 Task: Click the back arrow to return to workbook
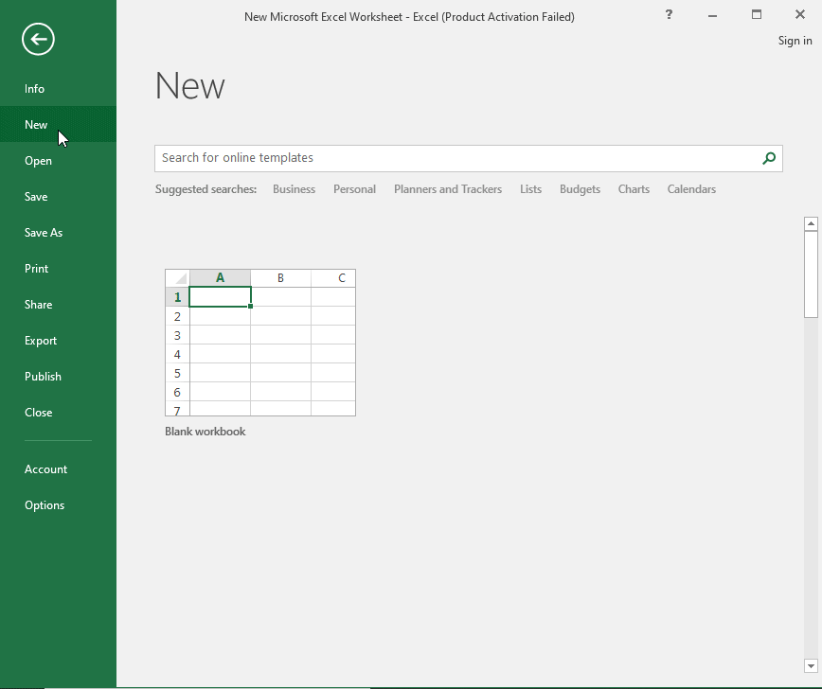point(38,39)
